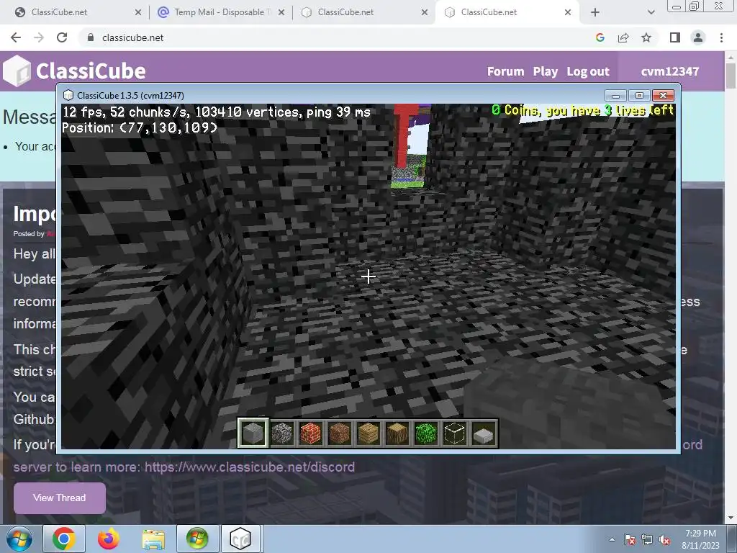The width and height of the screenshot is (737, 553).
Task: Click the taskbar clock showing 7:29 PM
Action: [x=700, y=539]
